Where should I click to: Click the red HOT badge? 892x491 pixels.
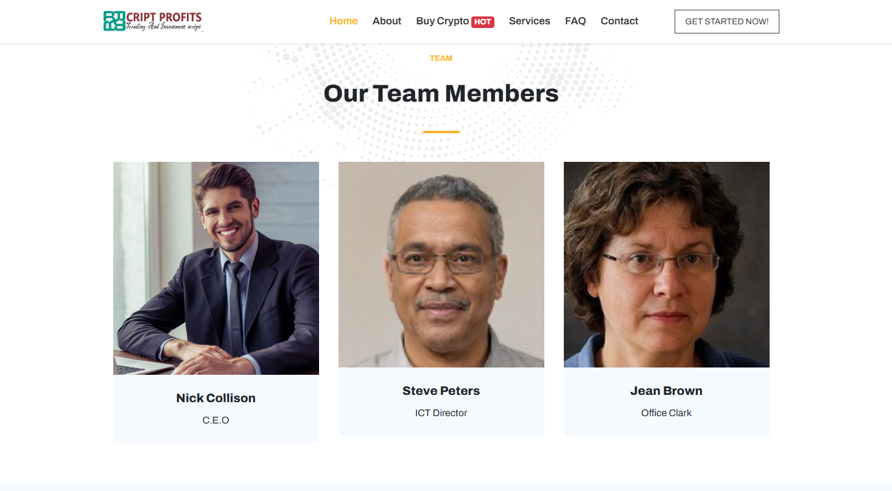click(483, 22)
